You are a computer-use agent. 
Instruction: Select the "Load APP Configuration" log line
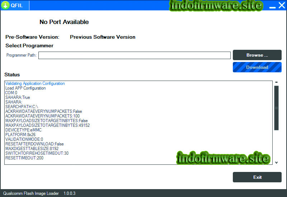point(25,88)
